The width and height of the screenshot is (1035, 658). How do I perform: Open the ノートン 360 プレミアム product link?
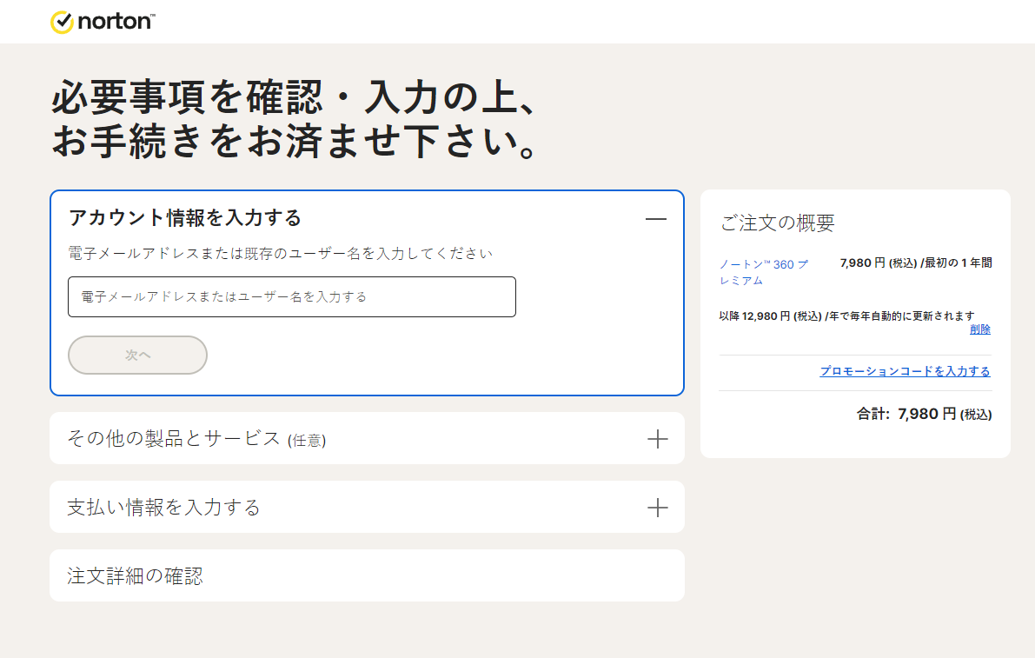pos(764,272)
